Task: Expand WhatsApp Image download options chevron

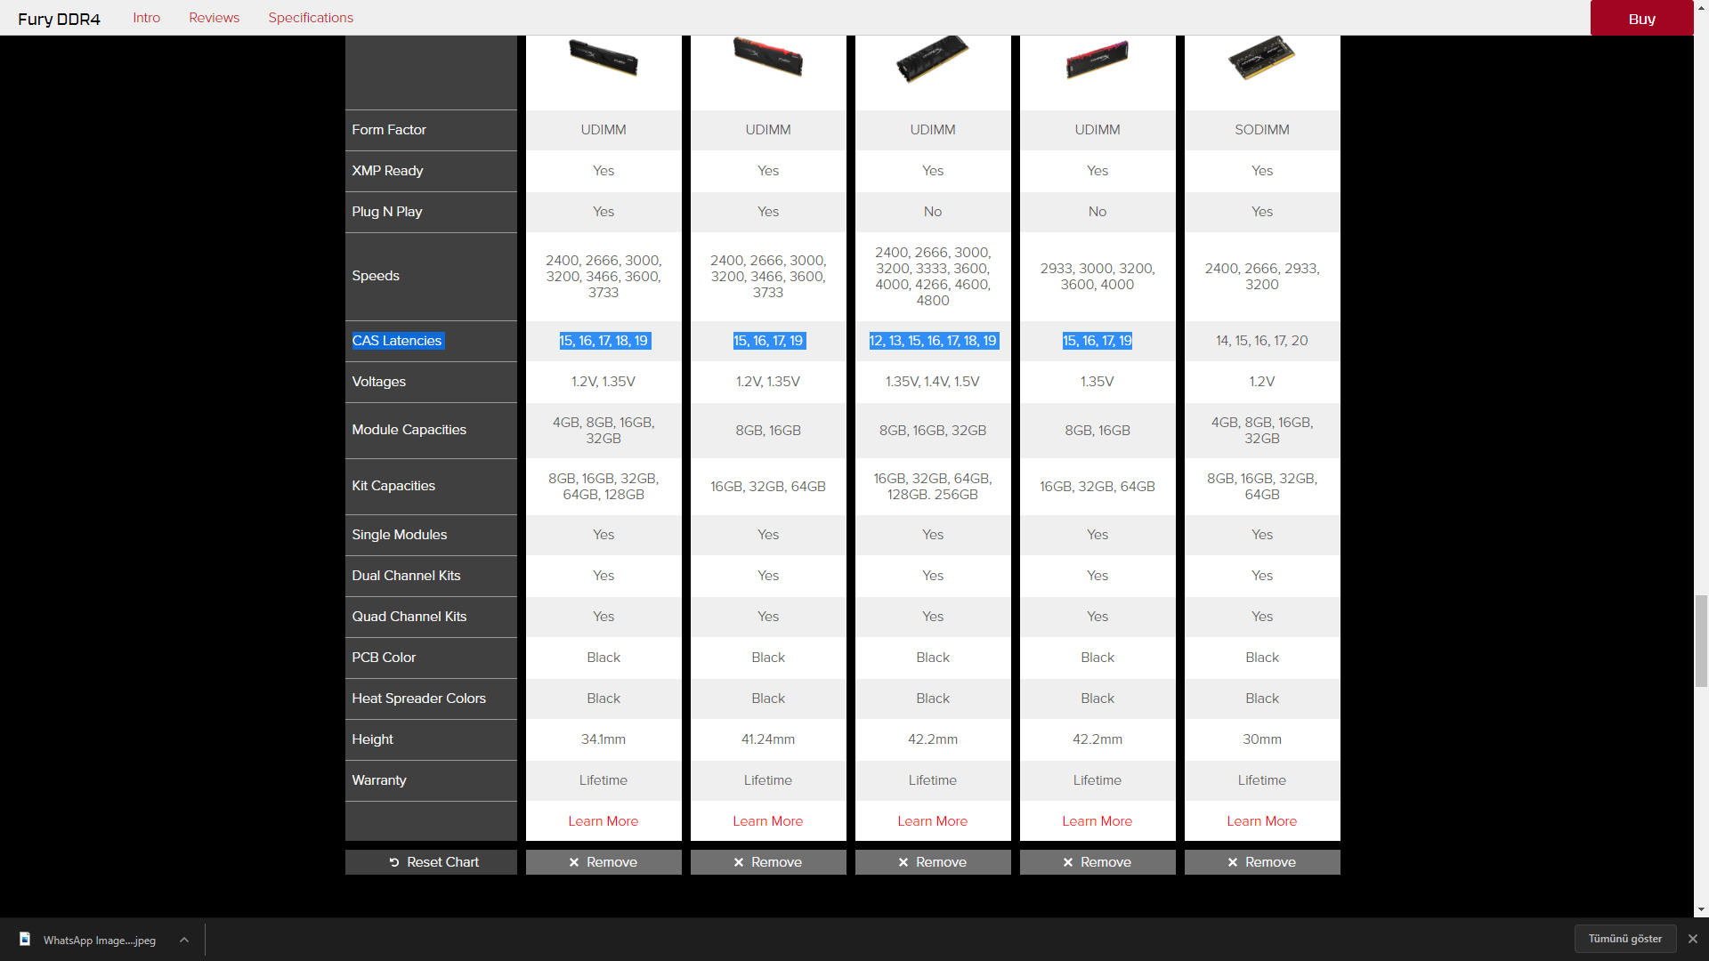Action: [x=184, y=940]
